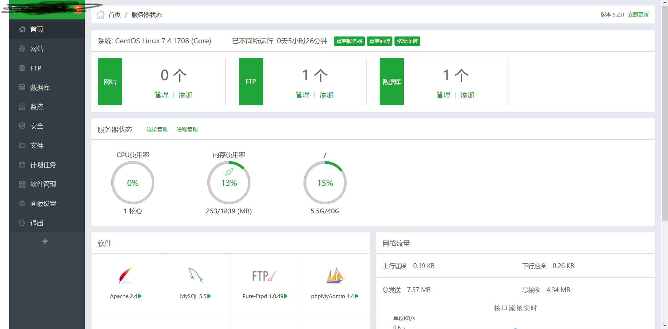The width and height of the screenshot is (668, 329).
Task: Click the 重启服务器 button
Action: 349,41
